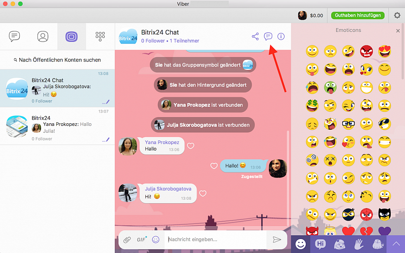The height and width of the screenshot is (253, 405).
Task: Insert the black bat mask emoticon
Action: (x=385, y=214)
